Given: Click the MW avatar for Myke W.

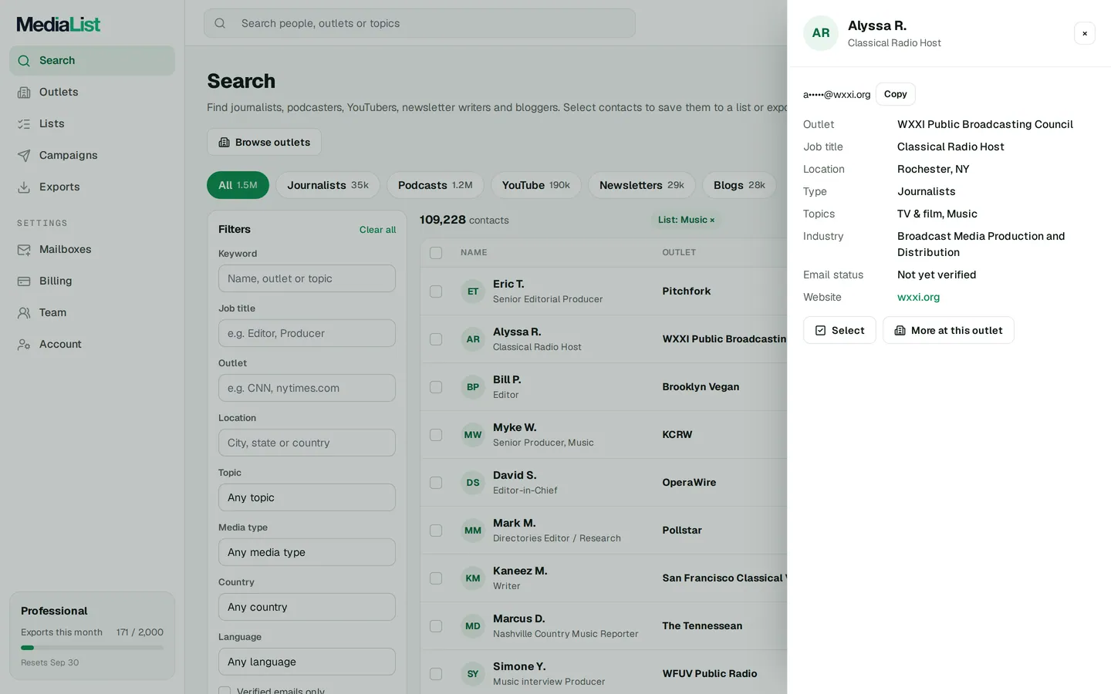Looking at the screenshot, I should tap(473, 435).
